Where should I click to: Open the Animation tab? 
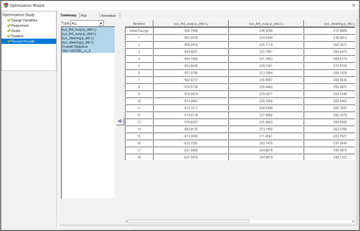click(x=108, y=16)
